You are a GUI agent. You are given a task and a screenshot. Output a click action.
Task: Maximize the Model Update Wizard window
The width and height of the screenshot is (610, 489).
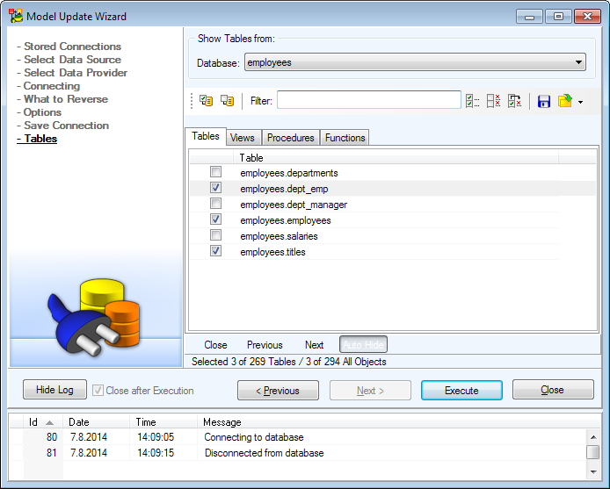pyautogui.click(x=558, y=17)
